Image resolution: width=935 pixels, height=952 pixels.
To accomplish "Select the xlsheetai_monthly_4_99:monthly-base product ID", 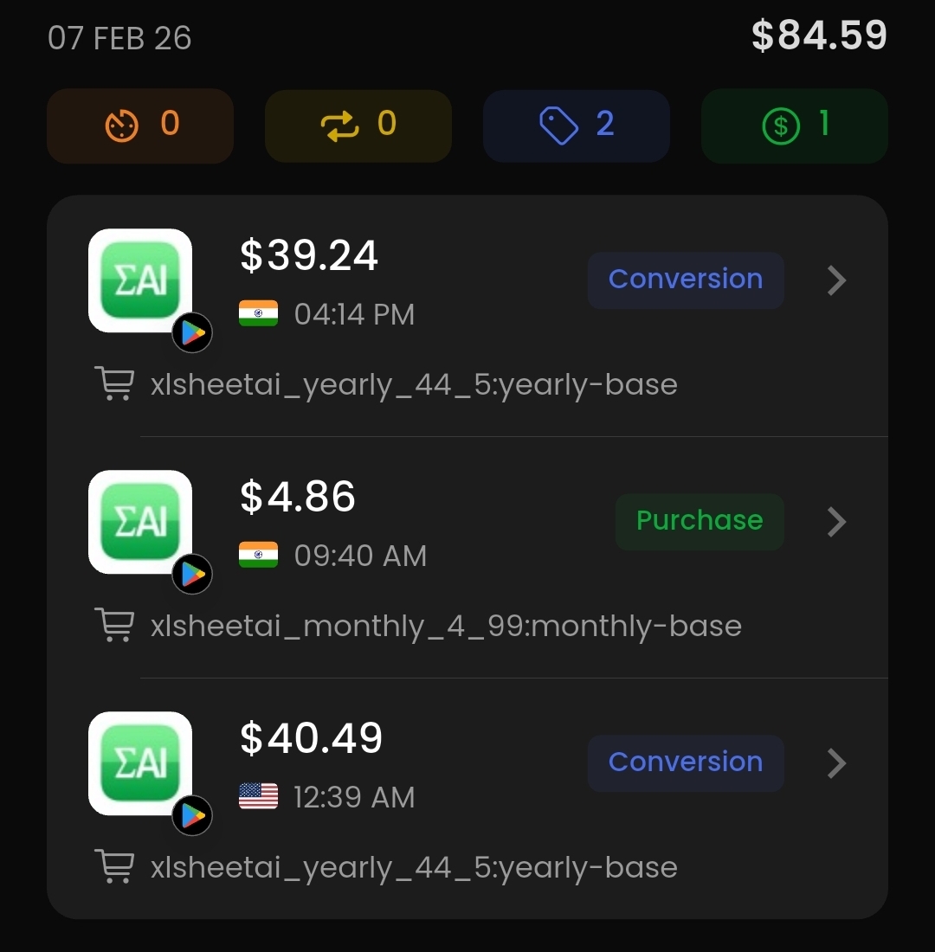I will (x=446, y=626).
